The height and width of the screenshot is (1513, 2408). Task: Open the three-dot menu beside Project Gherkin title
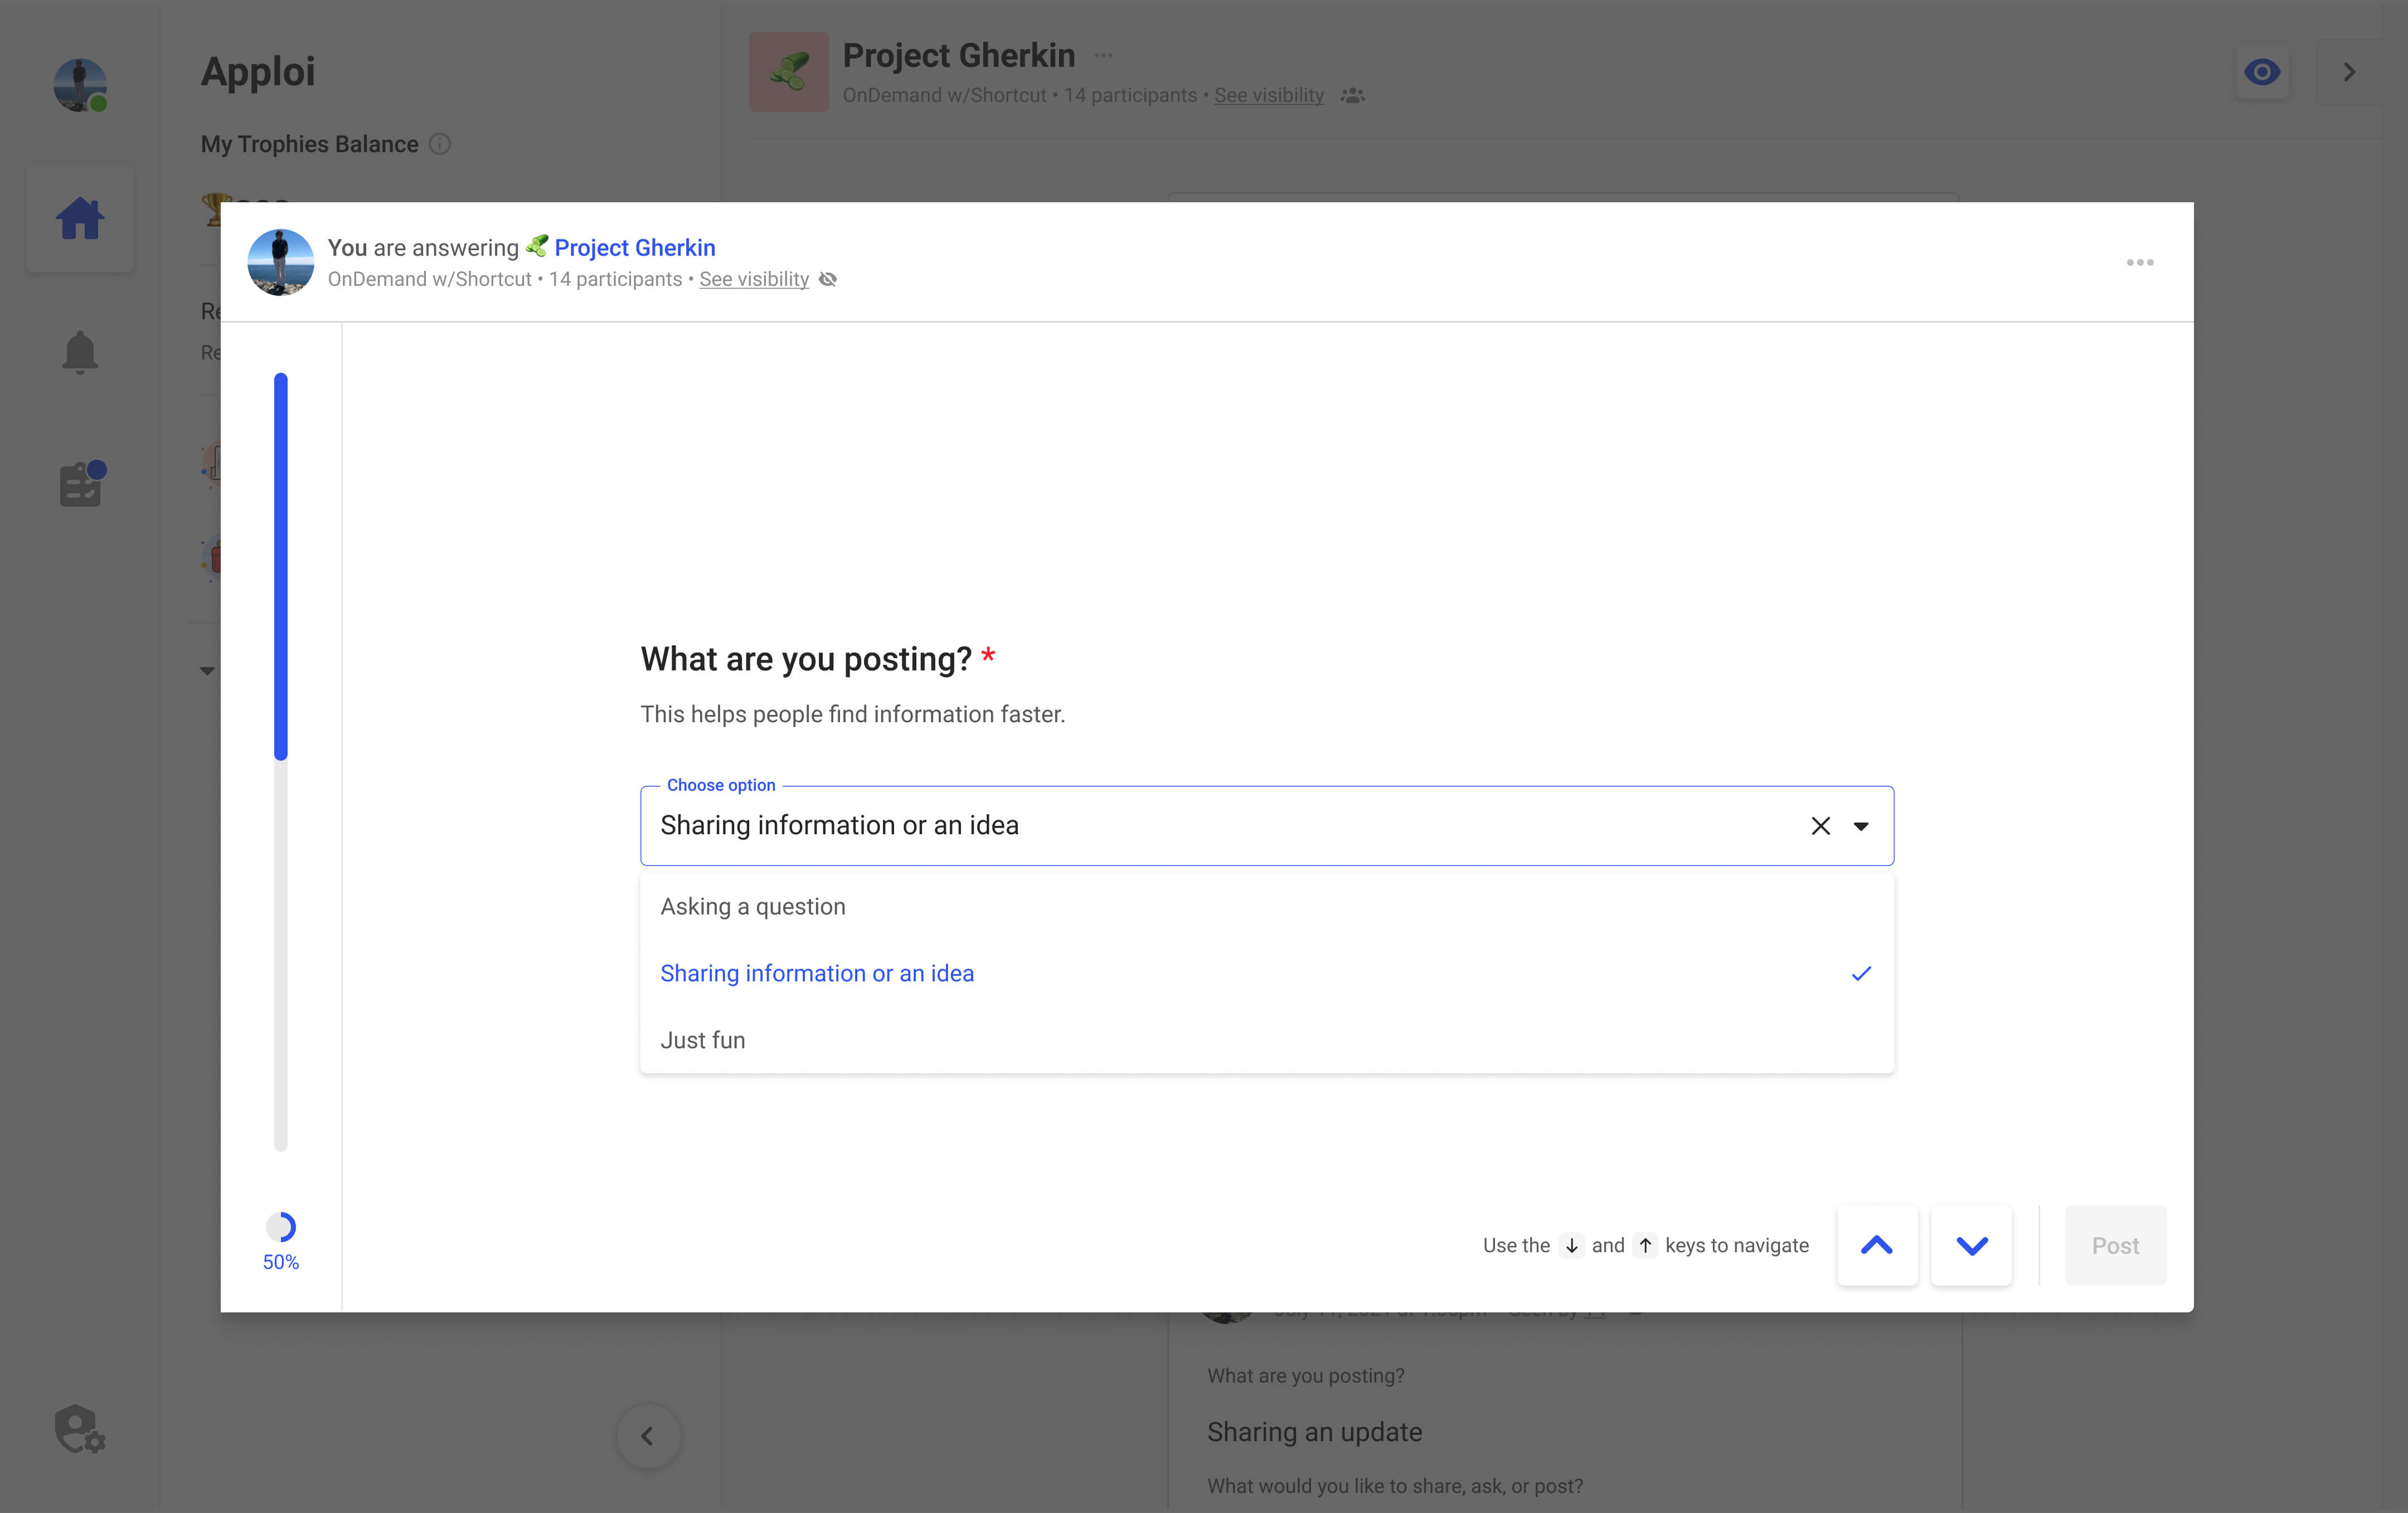[x=1103, y=55]
